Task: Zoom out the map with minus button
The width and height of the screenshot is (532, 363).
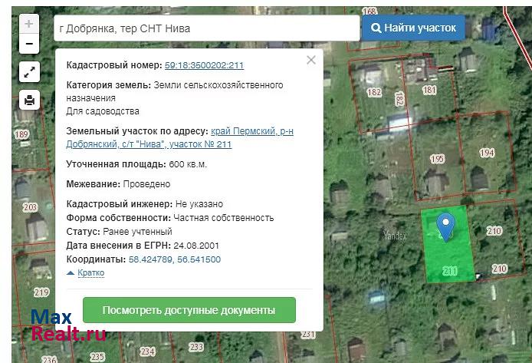Action: pos(29,44)
